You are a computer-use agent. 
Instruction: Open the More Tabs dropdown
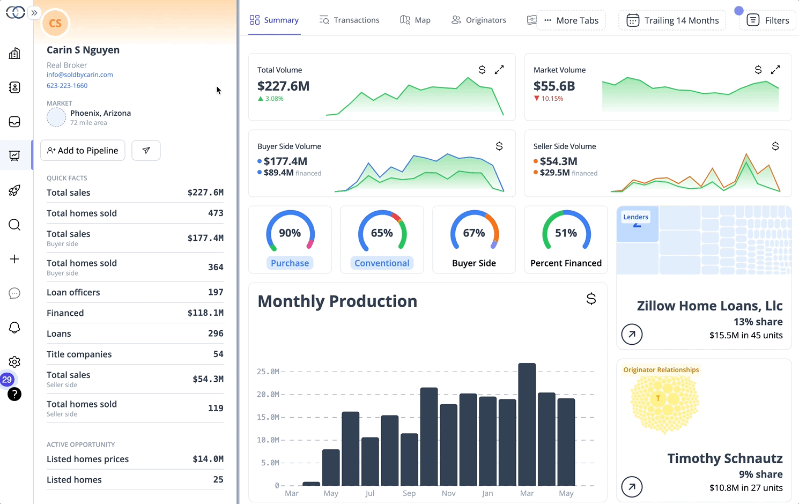coord(572,20)
